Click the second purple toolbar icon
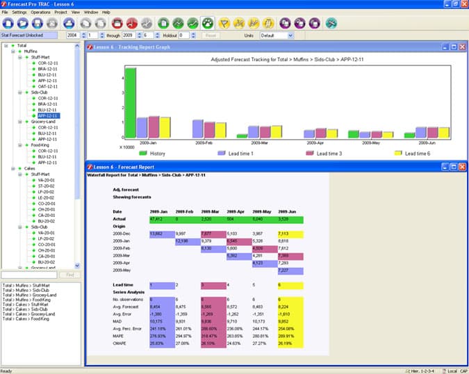Screen dimensions: 469x374 299,23
